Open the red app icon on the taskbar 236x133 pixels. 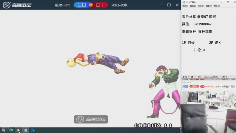click(18, 130)
